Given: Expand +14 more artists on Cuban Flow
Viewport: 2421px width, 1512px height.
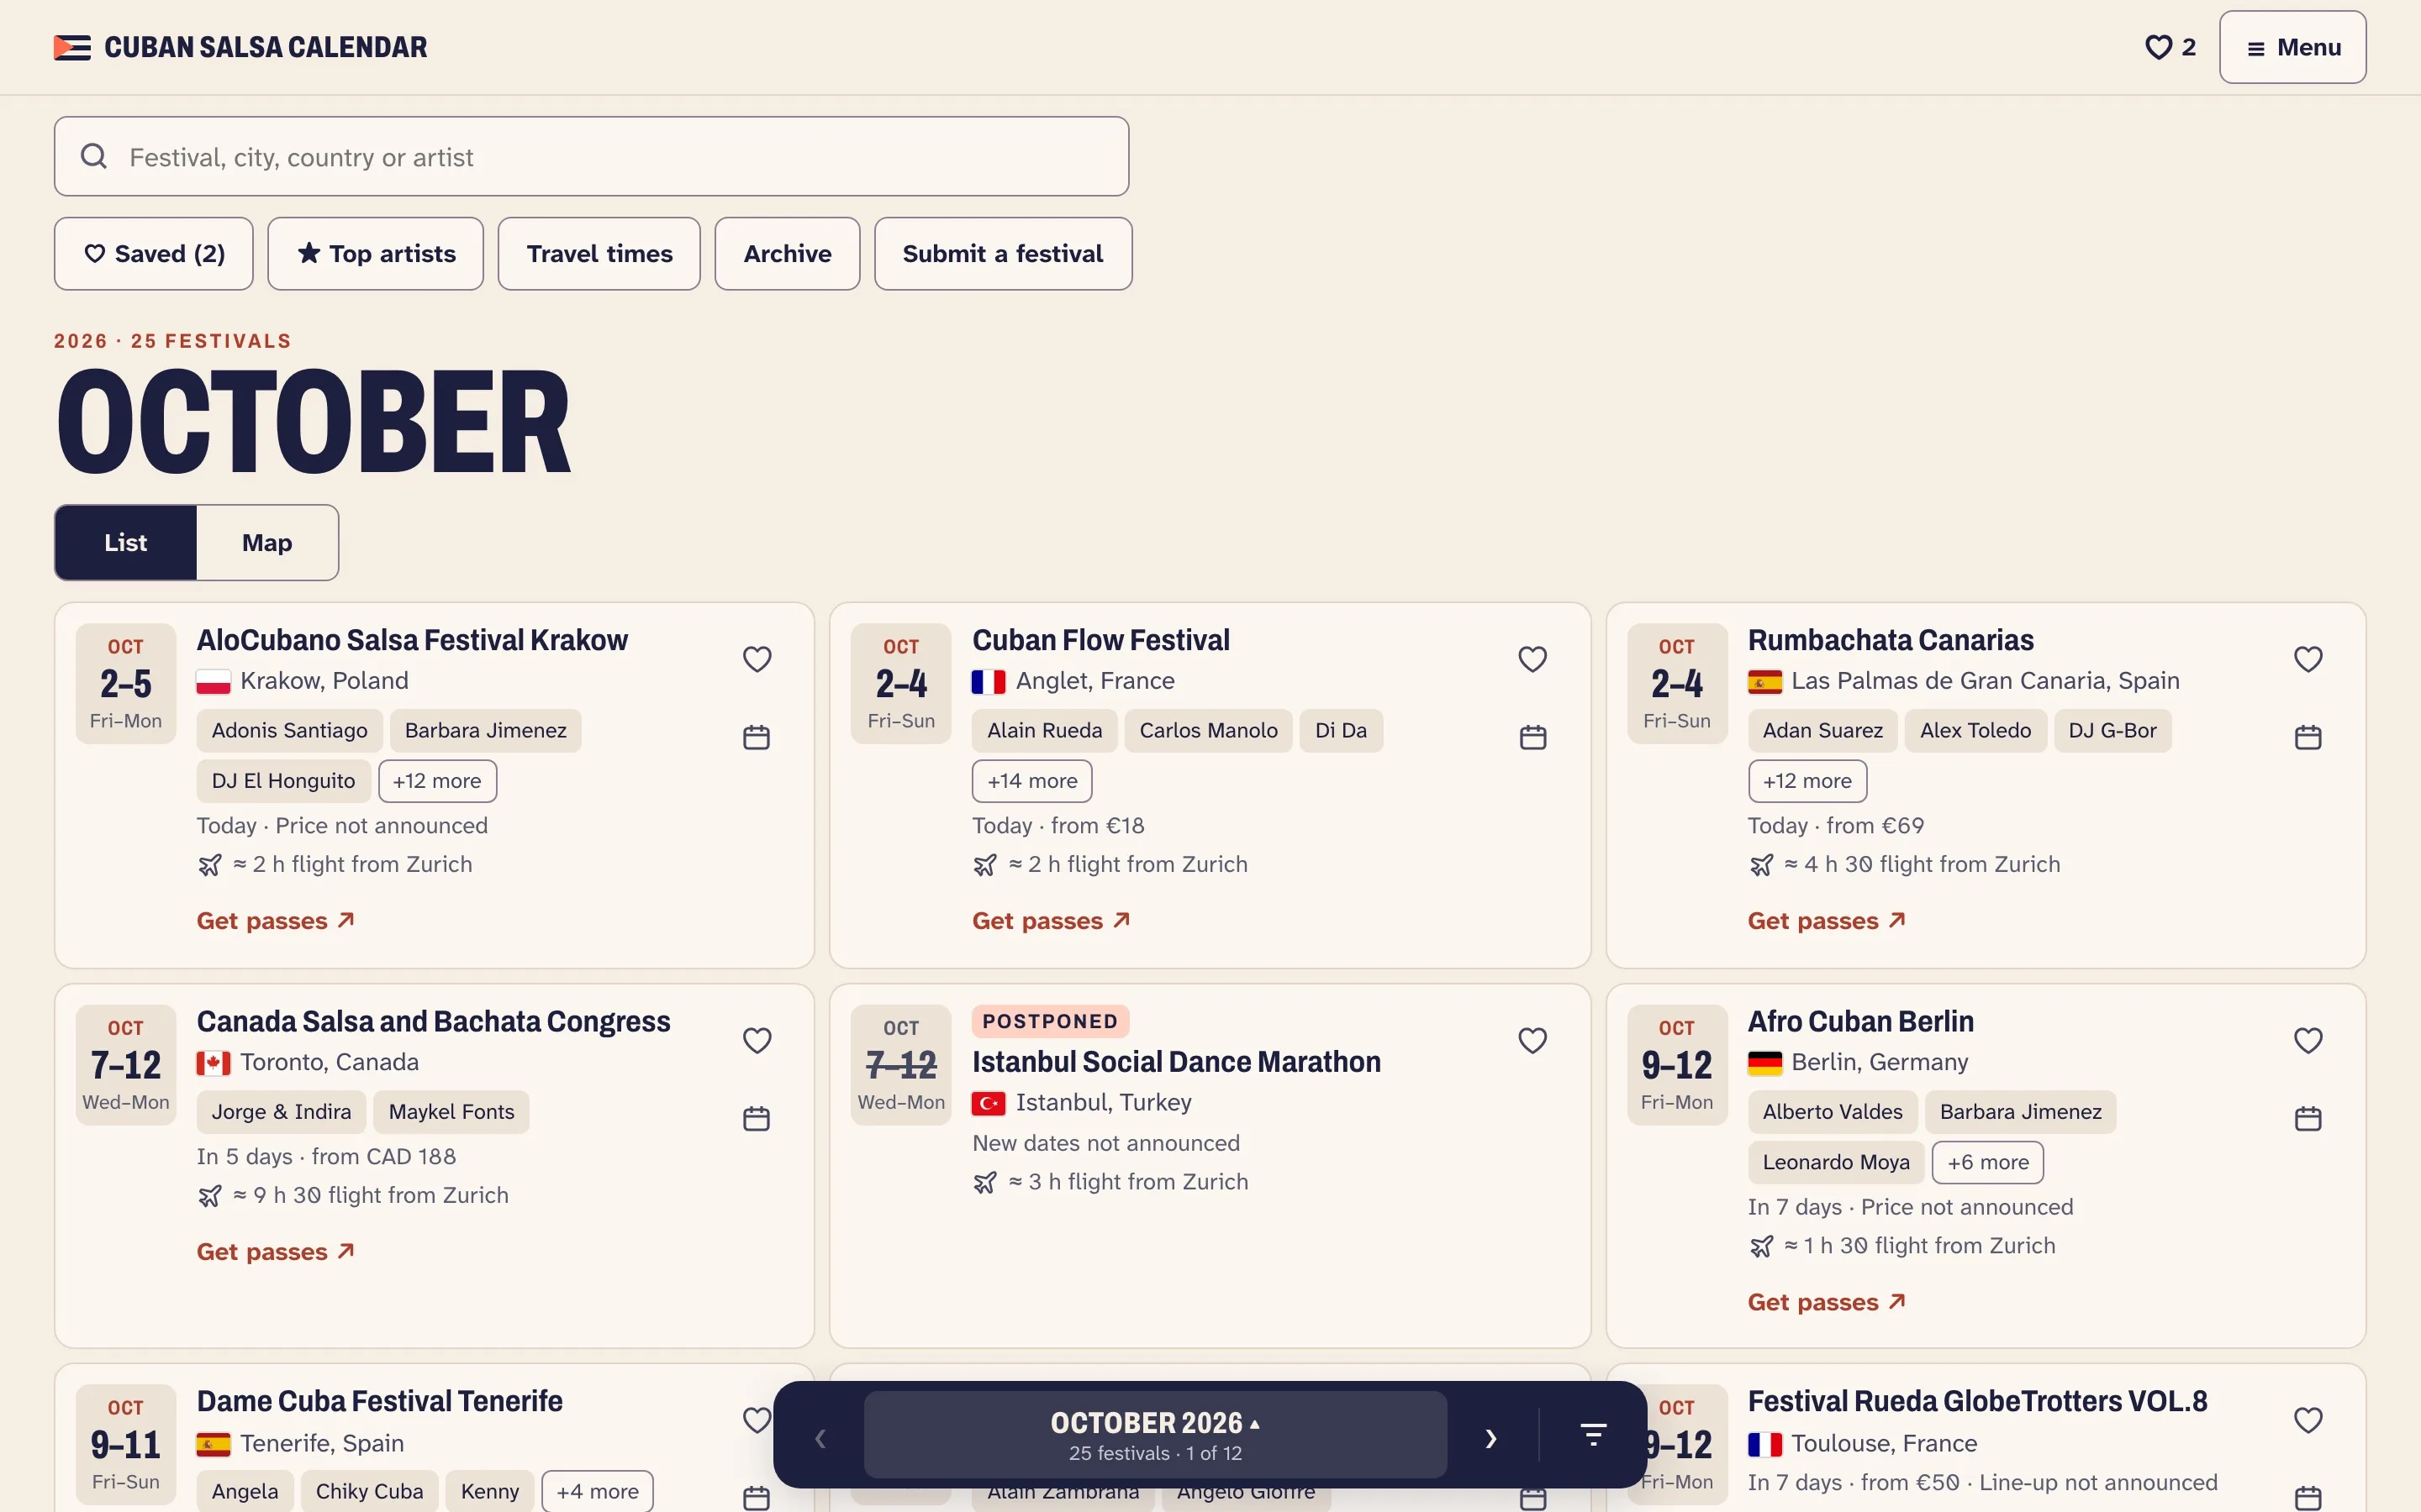Looking at the screenshot, I should (1031, 781).
